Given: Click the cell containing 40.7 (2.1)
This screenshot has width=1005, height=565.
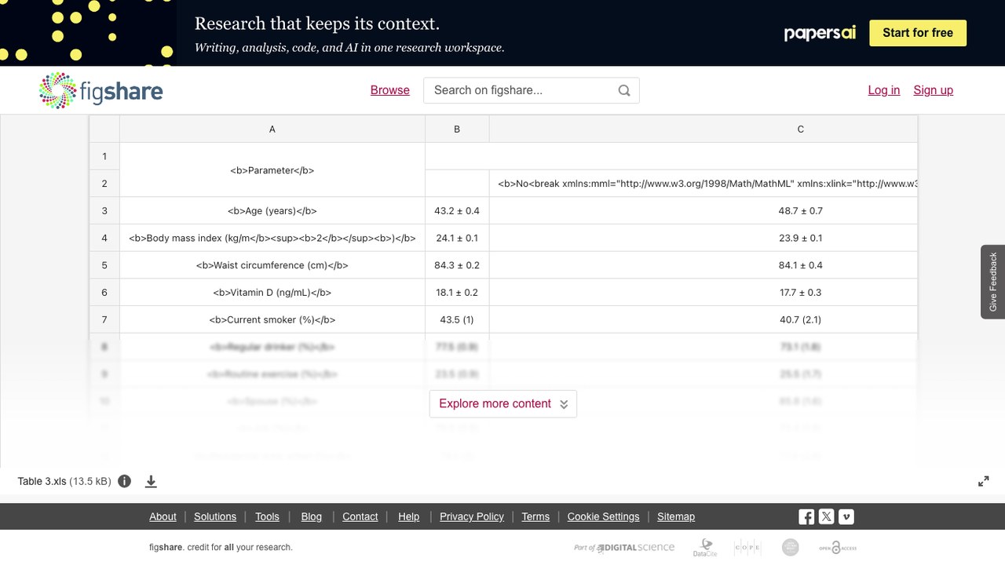Looking at the screenshot, I should point(703,320).
